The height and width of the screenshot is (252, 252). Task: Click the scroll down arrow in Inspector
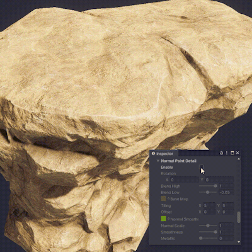[239, 242]
